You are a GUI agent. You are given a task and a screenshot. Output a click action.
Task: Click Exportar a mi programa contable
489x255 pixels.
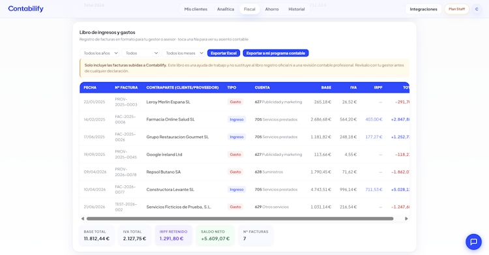(x=276, y=53)
